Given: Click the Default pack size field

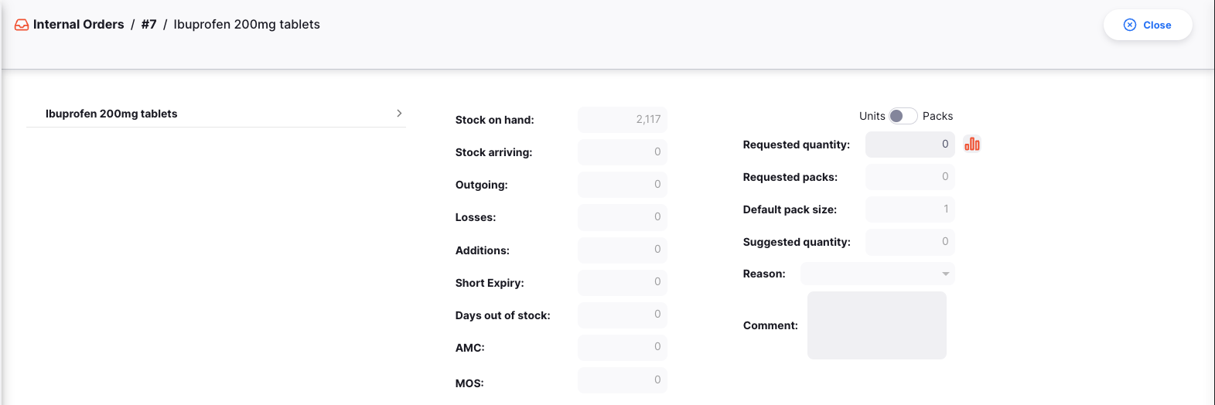Looking at the screenshot, I should click(910, 209).
